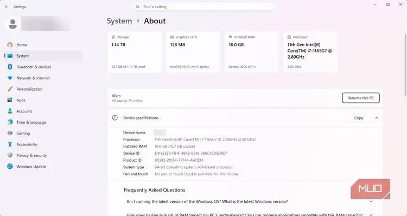The width and height of the screenshot is (407, 216).
Task: Click Rename this PC button
Action: pos(360,98)
